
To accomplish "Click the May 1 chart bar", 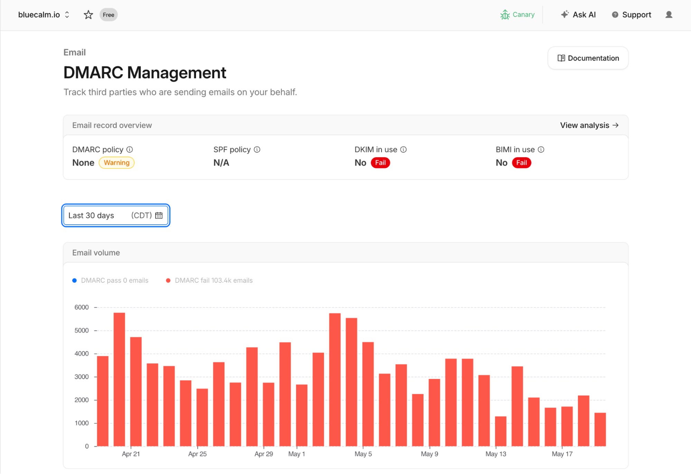I will point(301,415).
